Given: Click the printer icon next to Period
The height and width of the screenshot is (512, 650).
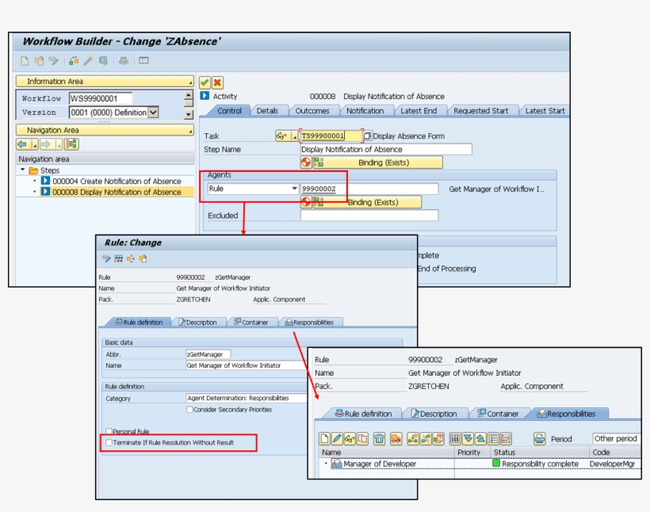Looking at the screenshot, I should point(540,438).
